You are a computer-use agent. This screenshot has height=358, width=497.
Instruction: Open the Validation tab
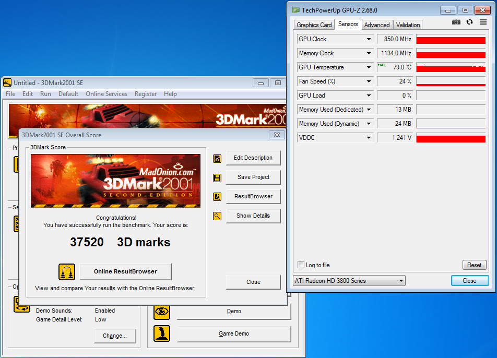click(x=408, y=25)
